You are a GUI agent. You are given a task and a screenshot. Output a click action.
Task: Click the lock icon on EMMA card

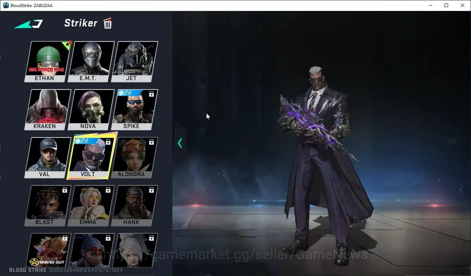108,190
